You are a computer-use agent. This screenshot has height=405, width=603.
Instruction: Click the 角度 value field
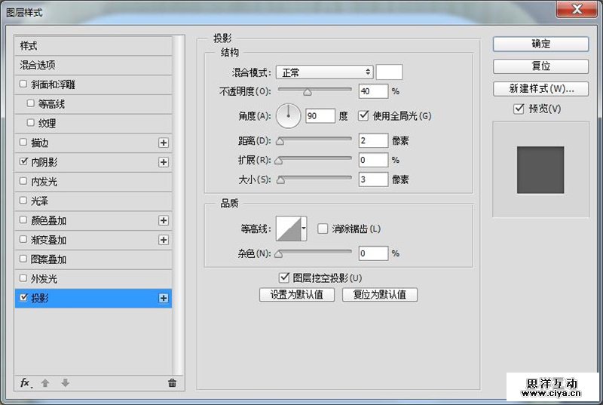(x=320, y=116)
